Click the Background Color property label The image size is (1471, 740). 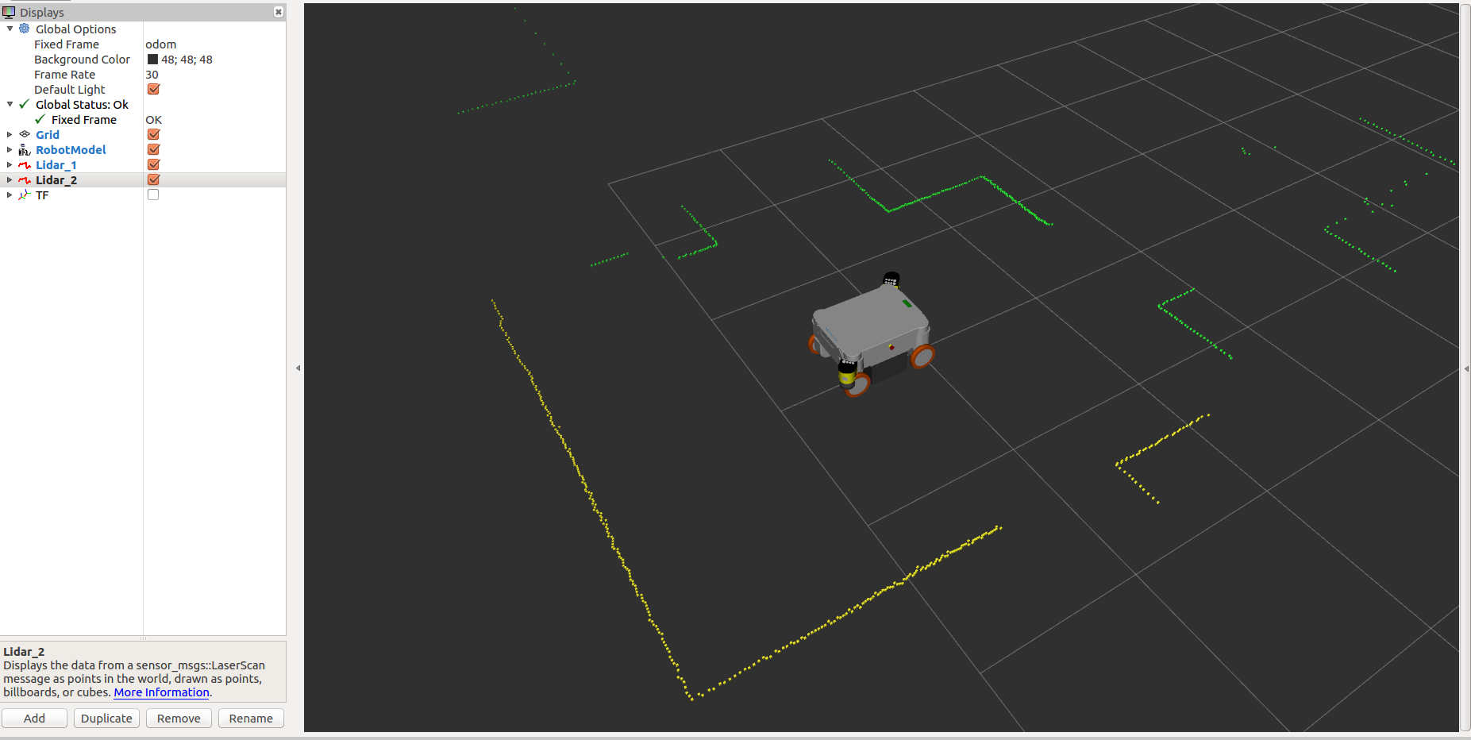pos(82,59)
